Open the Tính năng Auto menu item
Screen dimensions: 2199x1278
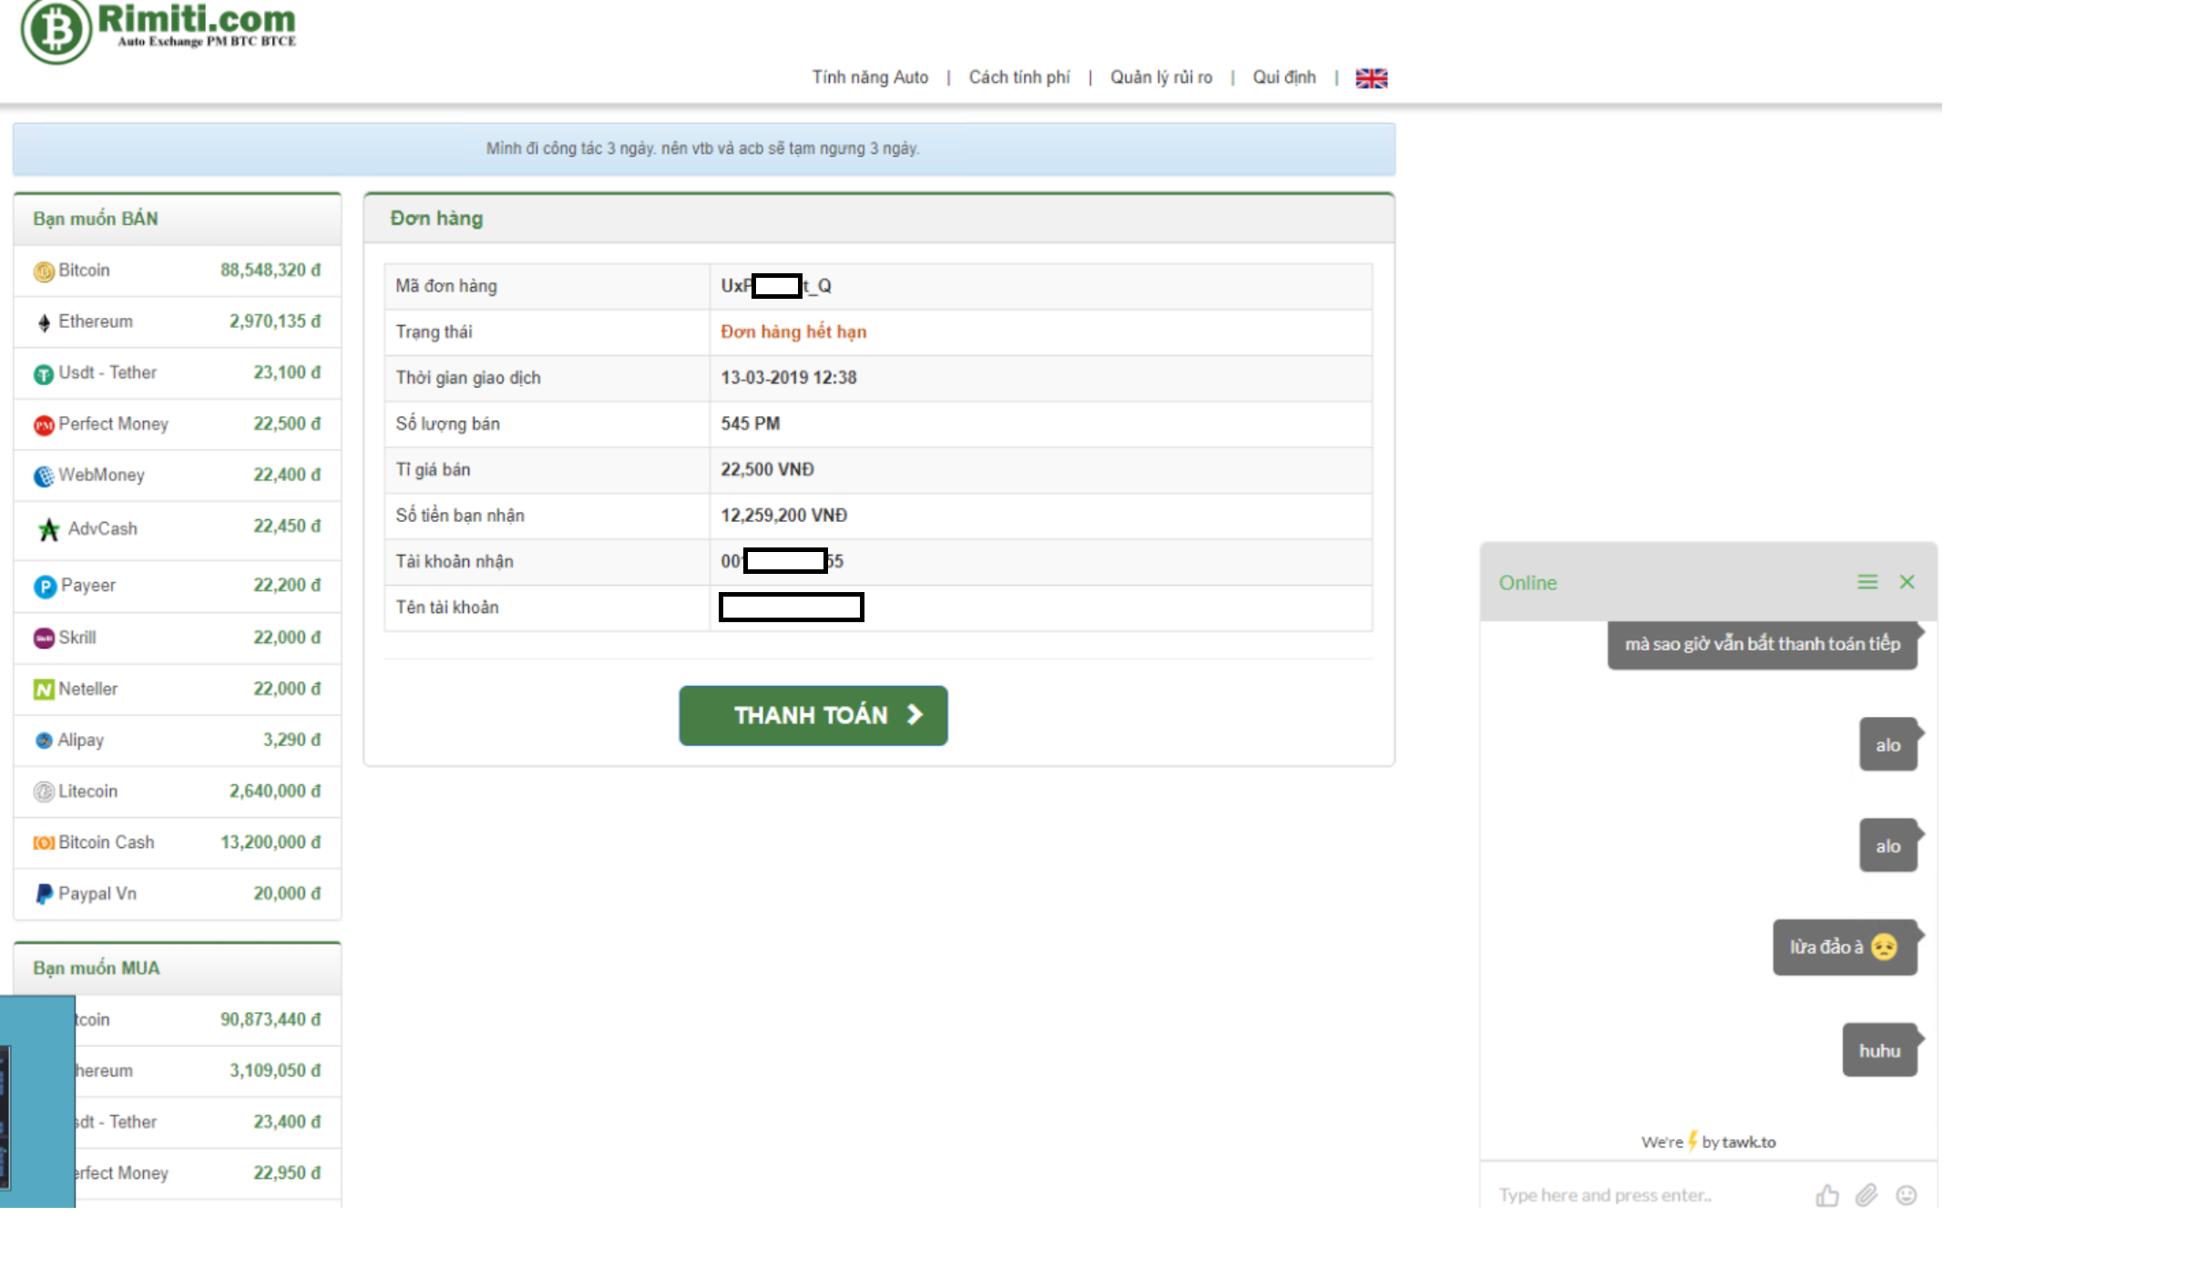pos(870,77)
